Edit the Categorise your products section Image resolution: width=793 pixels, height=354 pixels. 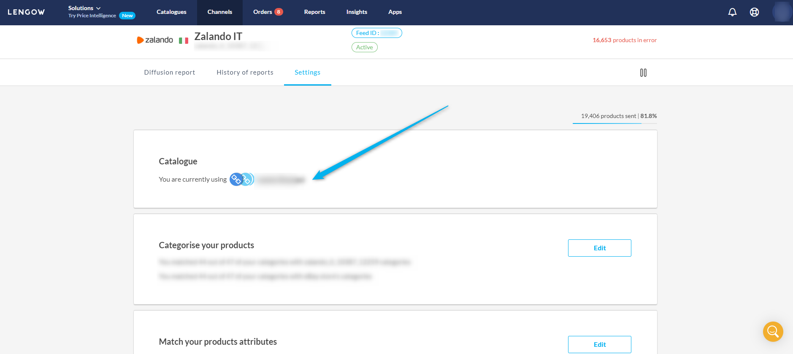(x=599, y=248)
